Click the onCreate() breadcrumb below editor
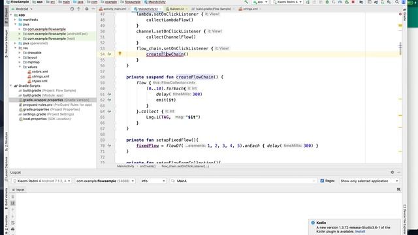418x235 pixels. pos(148,166)
